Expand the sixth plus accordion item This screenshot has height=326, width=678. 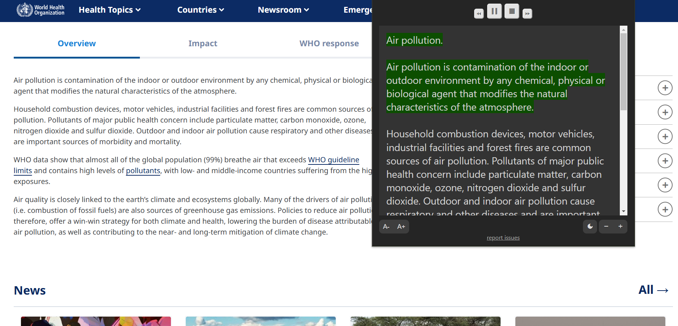[665, 209]
